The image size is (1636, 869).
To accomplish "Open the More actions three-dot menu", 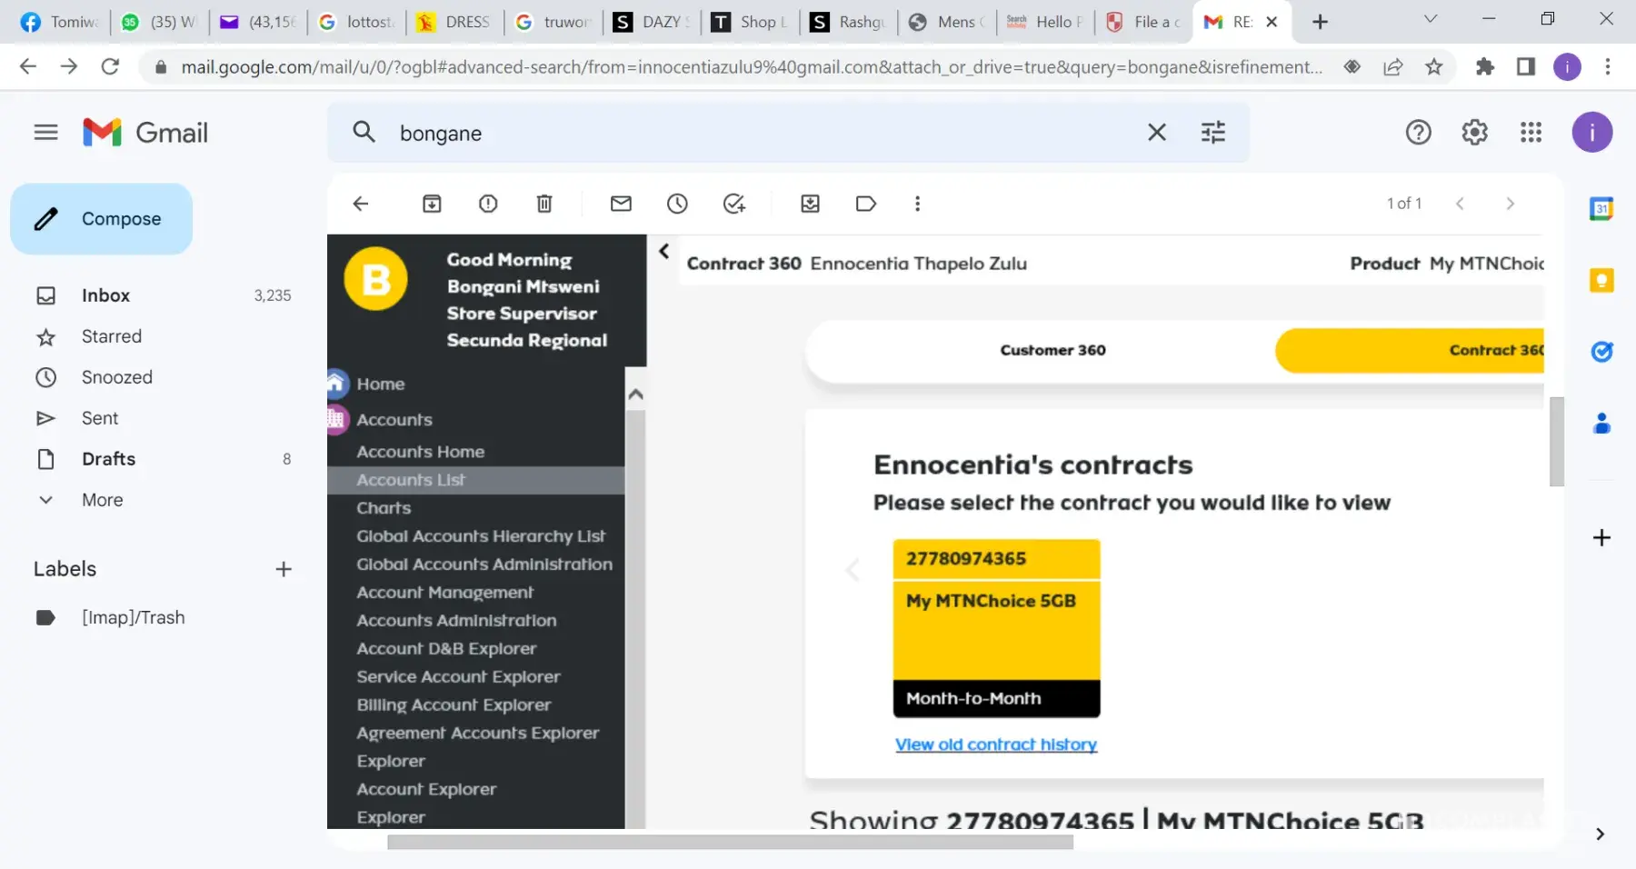I will pos(917,204).
